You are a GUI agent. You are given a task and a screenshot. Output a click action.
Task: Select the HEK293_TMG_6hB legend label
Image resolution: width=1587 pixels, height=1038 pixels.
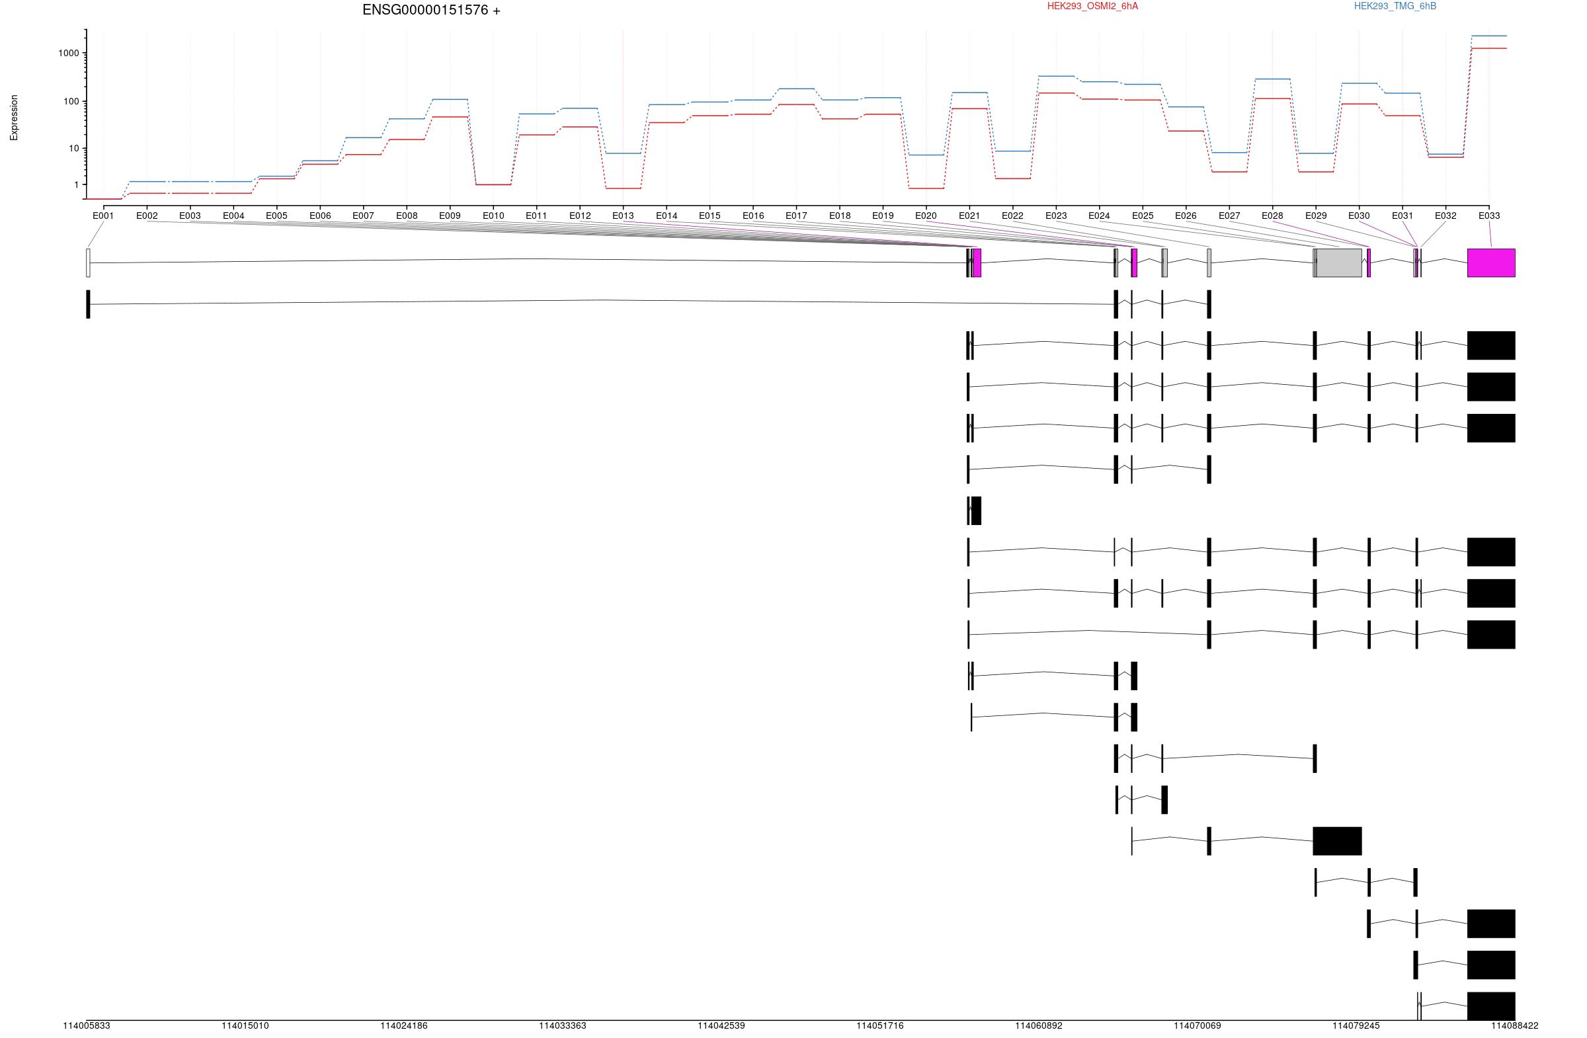pos(1395,6)
